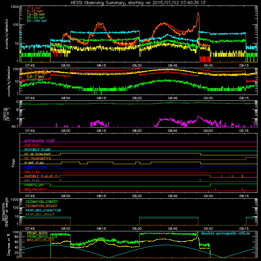This screenshot has height=261, width=261.
Task: Click 08:30 time label under the Flags panel
Action: coord(137,196)
